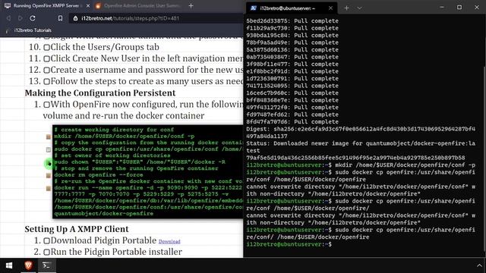The image size is (486, 273).
Task: Tick the Download Pidgin Portable checkbox
Action: pos(46,241)
